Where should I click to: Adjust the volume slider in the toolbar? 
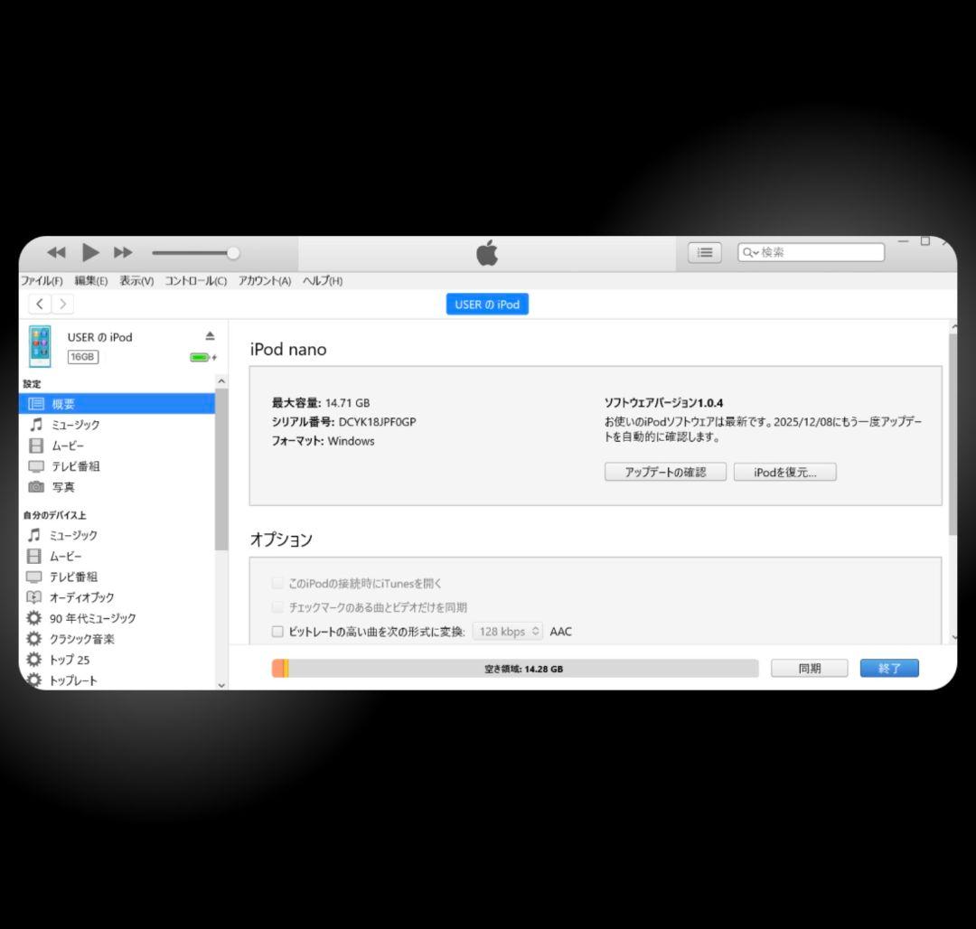(x=232, y=253)
